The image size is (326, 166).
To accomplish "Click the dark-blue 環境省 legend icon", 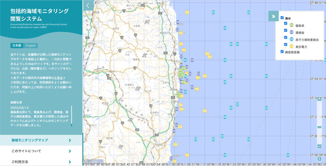I will pos(291,32).
